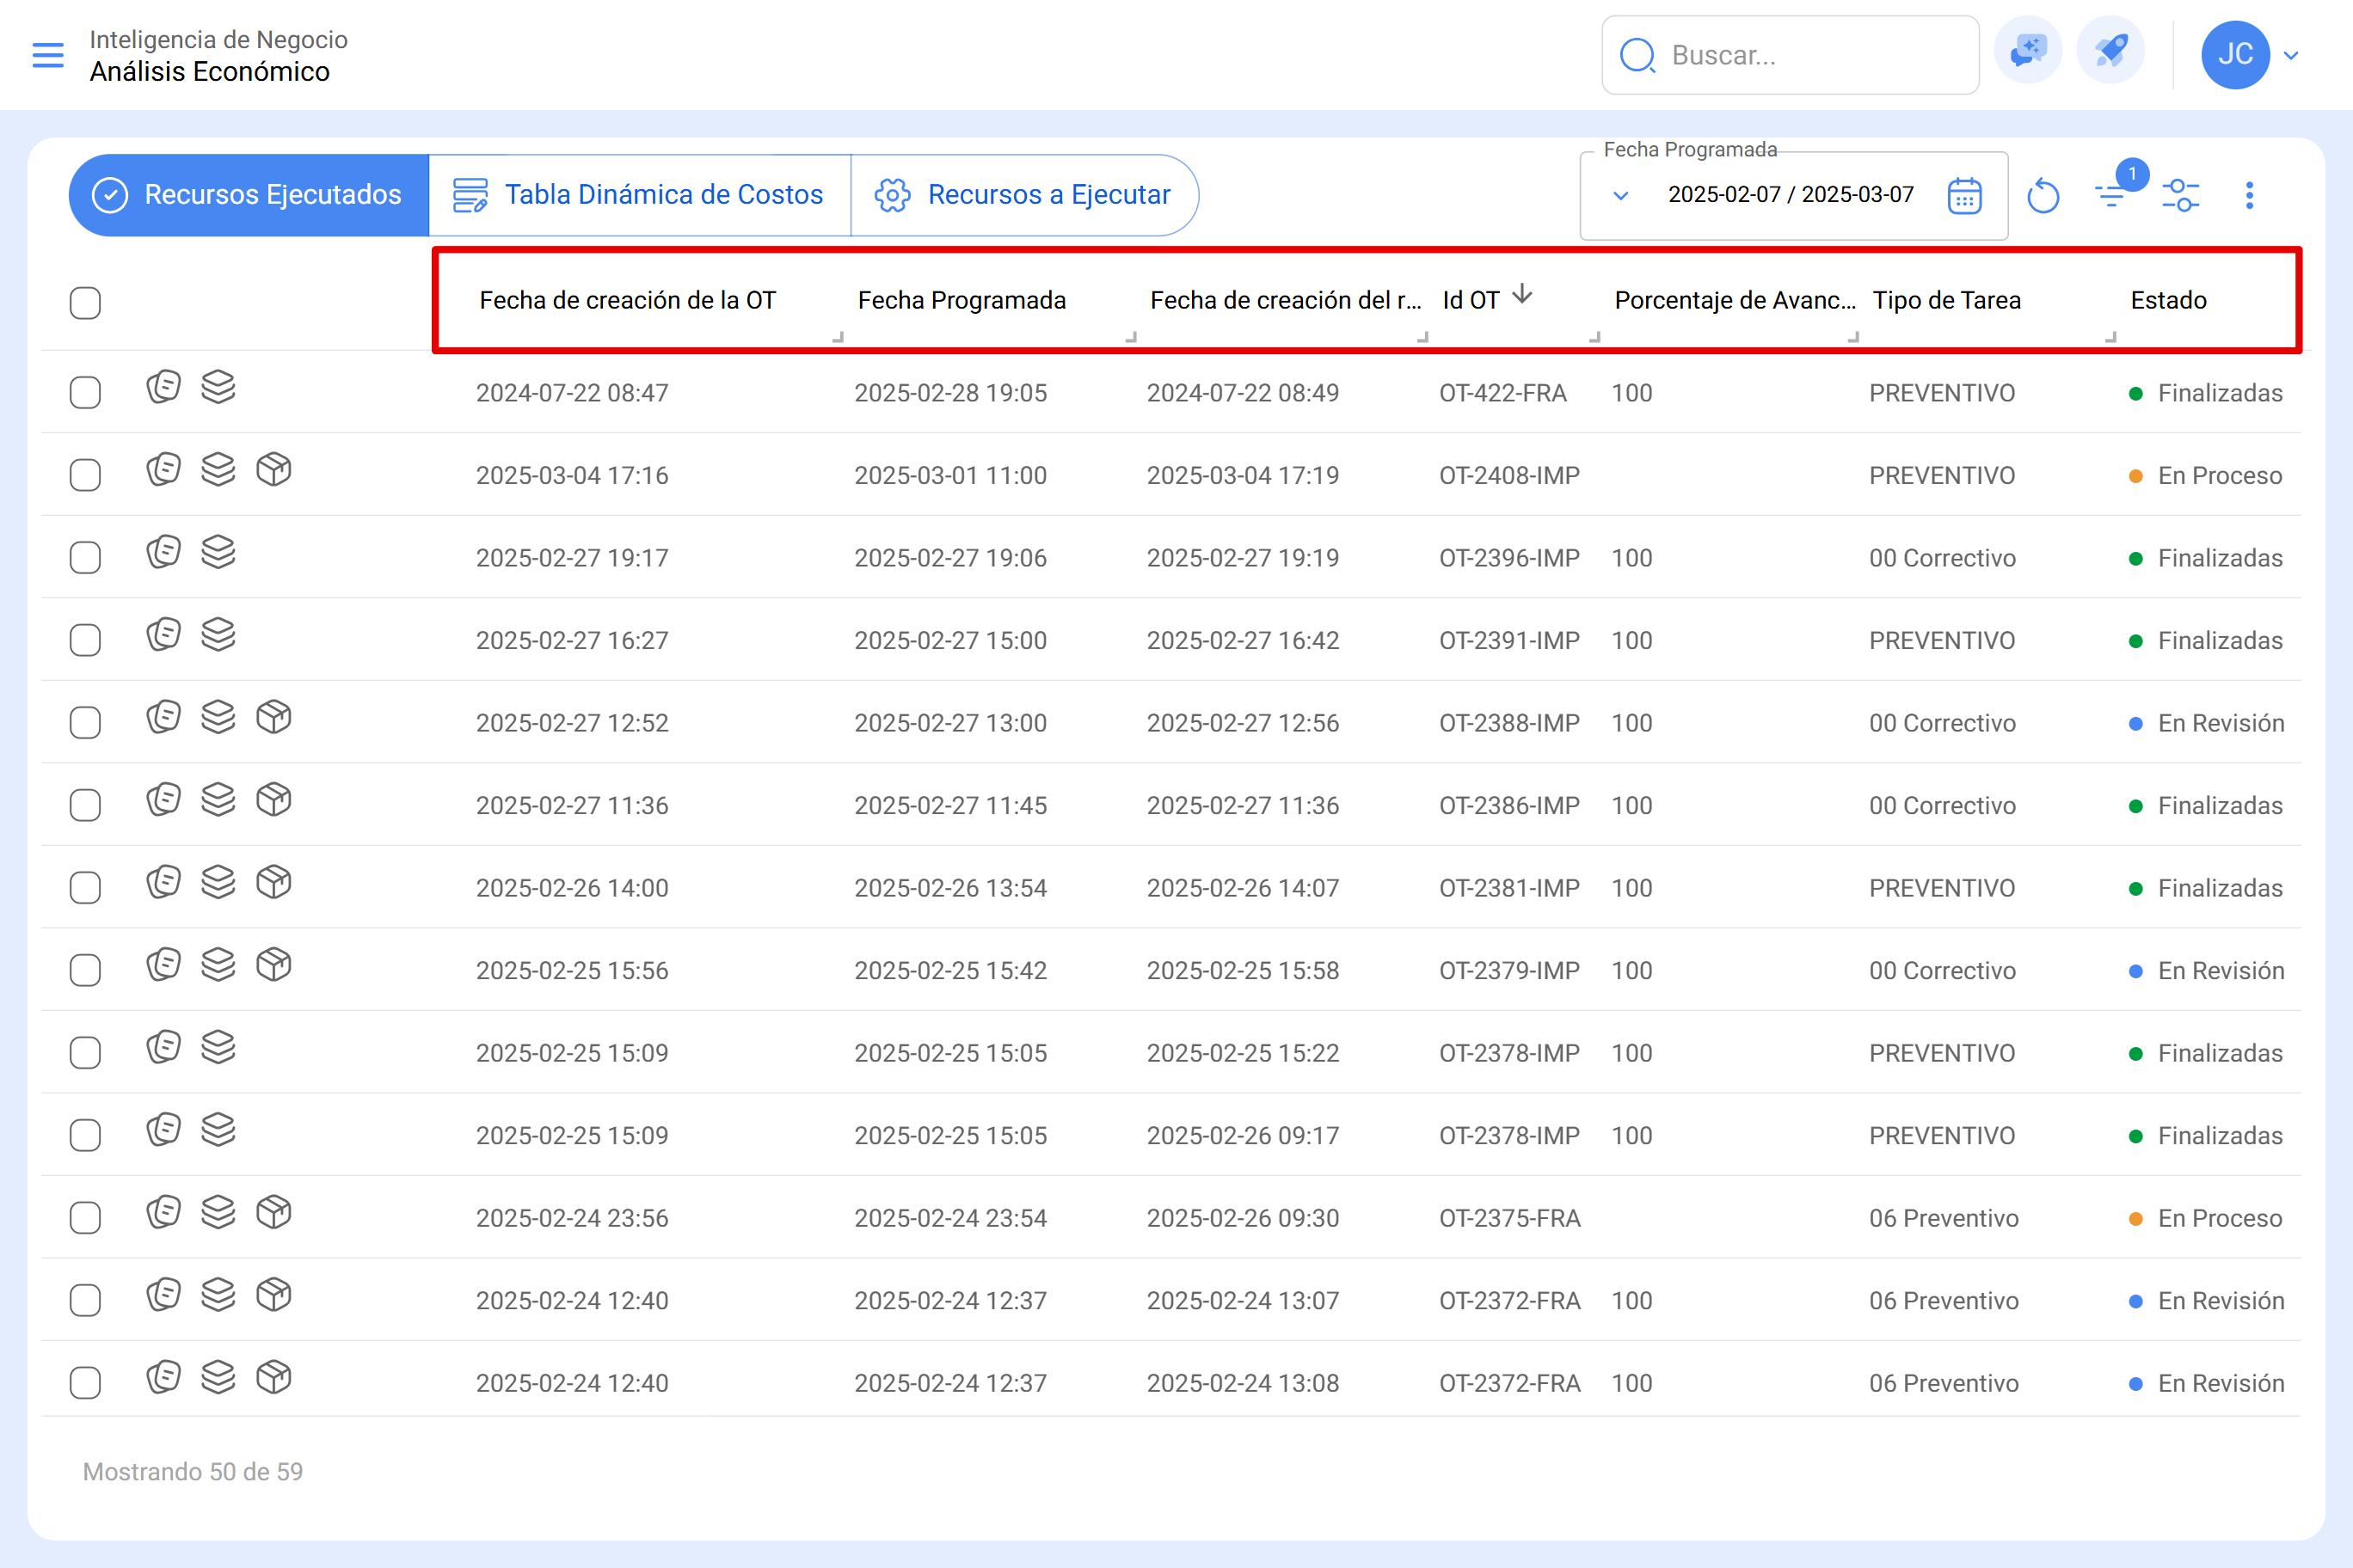Open the calendar icon in Fecha Programada
The width and height of the screenshot is (2353, 1568).
(x=1963, y=195)
